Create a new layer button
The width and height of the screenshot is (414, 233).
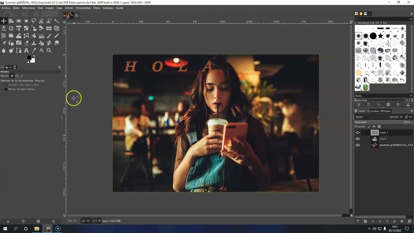point(358,221)
